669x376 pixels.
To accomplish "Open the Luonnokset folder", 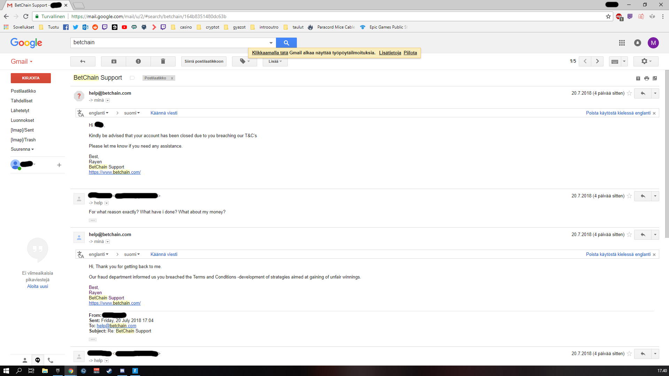I will click(22, 120).
